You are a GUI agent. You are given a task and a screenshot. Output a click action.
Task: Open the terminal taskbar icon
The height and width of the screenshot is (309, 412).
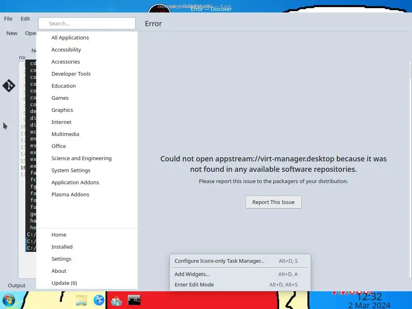click(134, 300)
